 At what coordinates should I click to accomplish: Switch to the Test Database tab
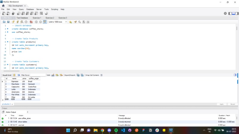(22, 18)
